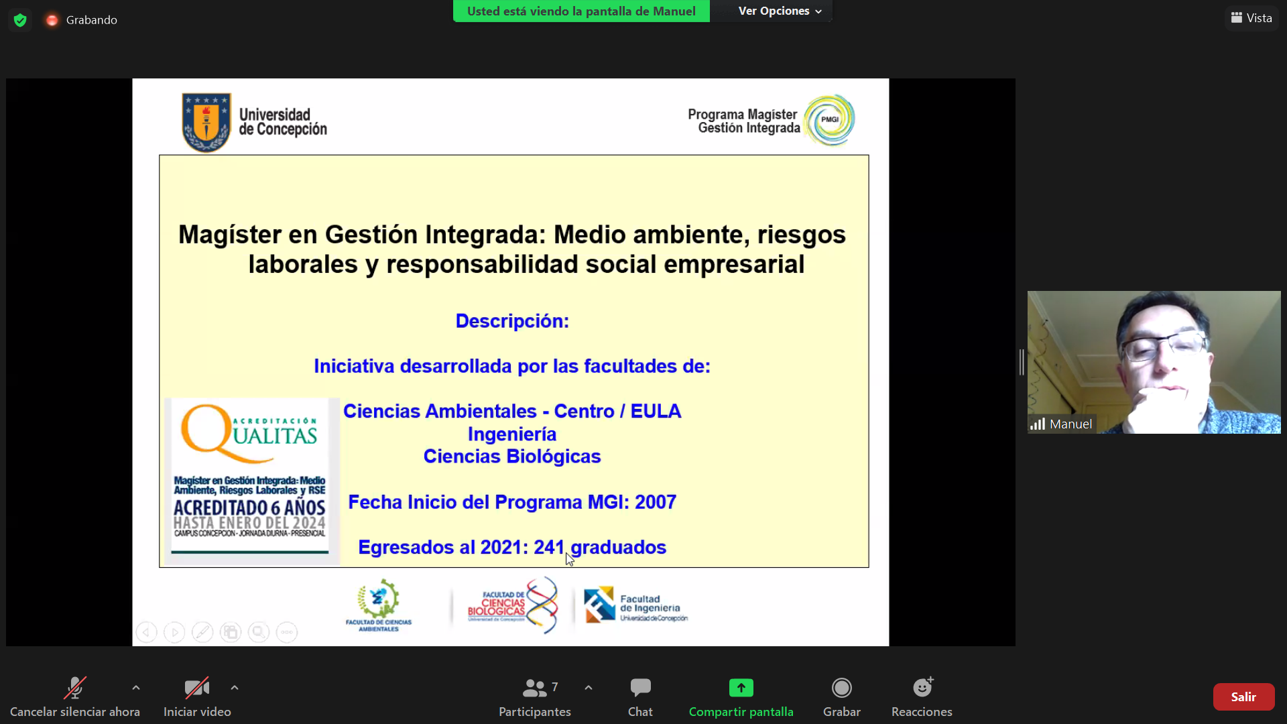Click Compartir pantalla share button
1287x724 pixels.
click(741, 697)
